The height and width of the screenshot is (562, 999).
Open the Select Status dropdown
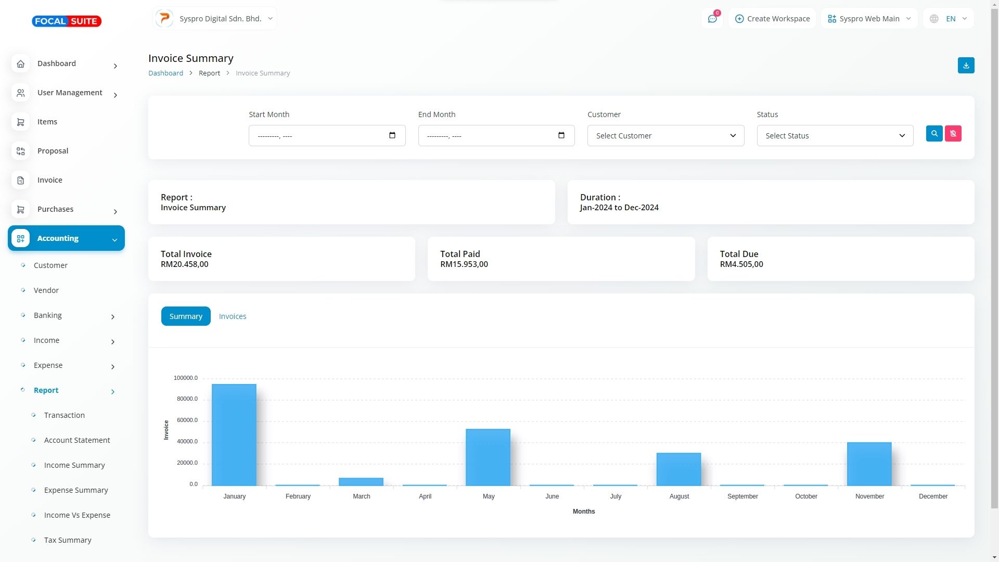coord(835,136)
